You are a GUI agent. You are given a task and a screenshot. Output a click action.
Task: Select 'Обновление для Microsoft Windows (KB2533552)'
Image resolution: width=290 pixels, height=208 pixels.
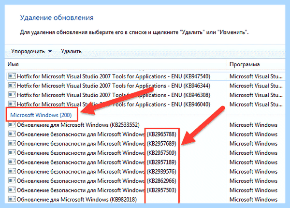pyautogui.click(x=78, y=125)
